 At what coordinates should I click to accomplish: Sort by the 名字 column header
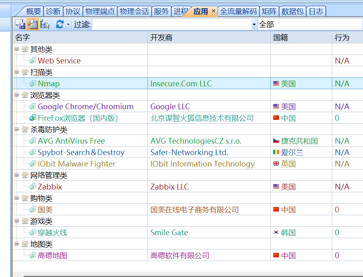[80, 37]
